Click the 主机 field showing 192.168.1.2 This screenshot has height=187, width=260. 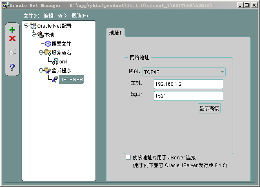189,84
